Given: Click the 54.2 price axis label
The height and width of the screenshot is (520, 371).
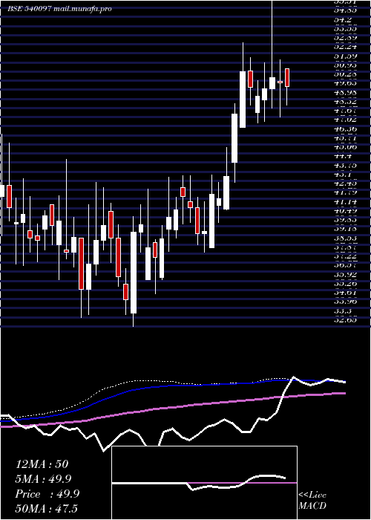Looking at the screenshot, I should (343, 19).
